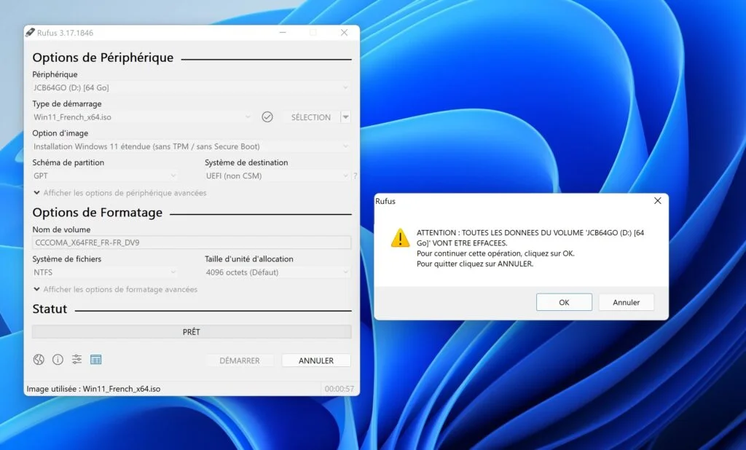Open the Périphérique dropdown JCB64GO

coord(192,87)
